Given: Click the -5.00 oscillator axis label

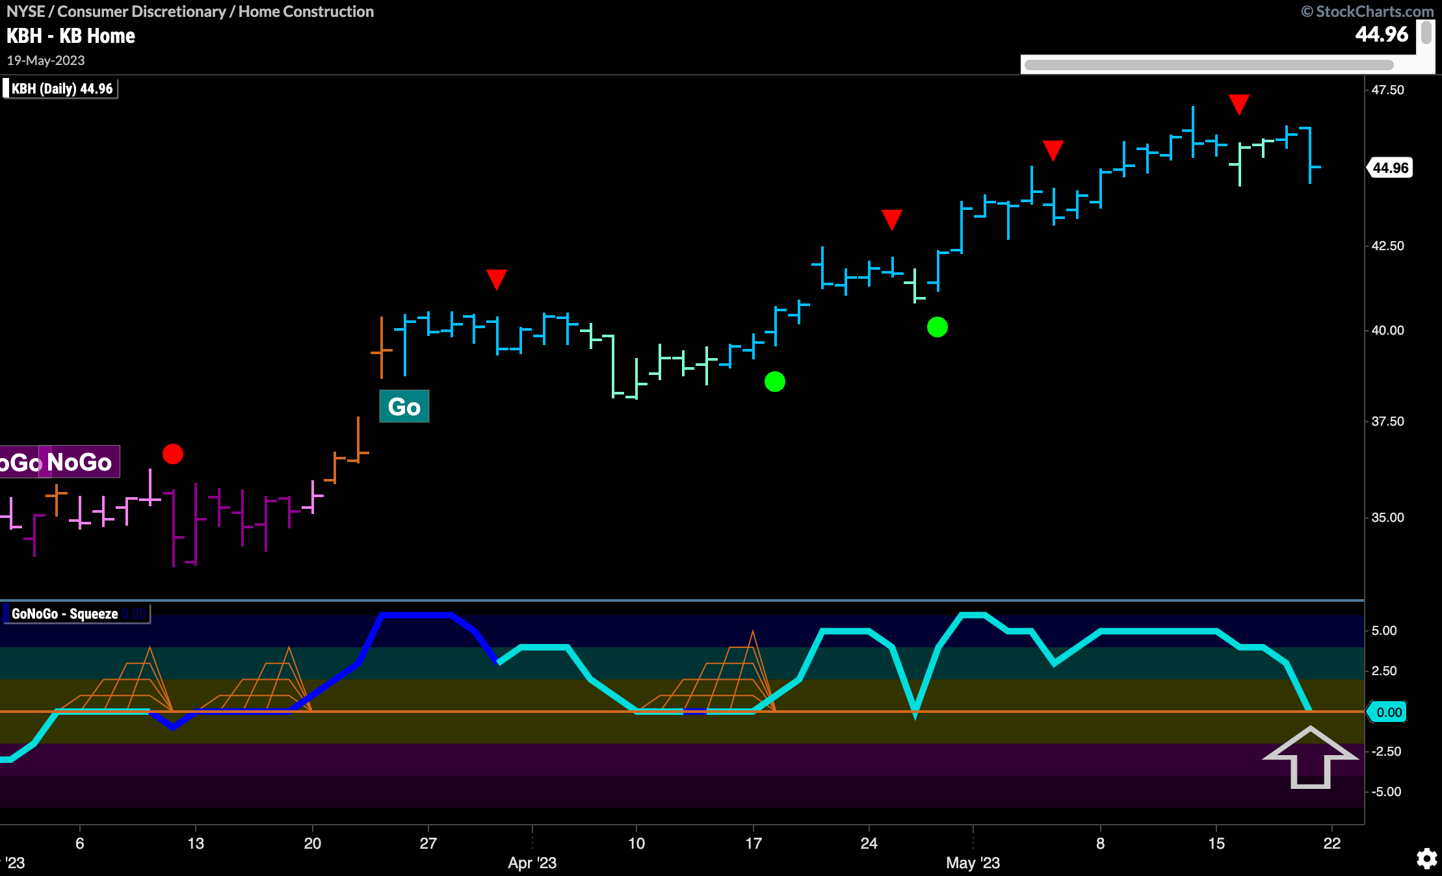Looking at the screenshot, I should click(1386, 792).
